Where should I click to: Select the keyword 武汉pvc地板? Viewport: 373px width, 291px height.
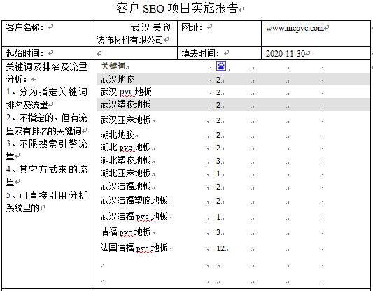point(126,92)
